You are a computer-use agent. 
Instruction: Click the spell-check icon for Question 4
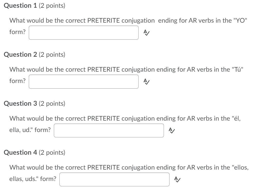(177, 179)
